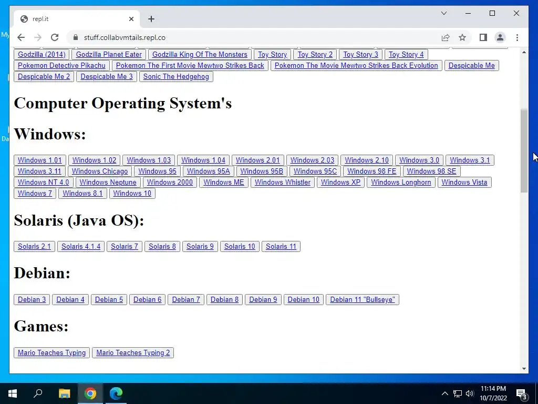The width and height of the screenshot is (538, 404).
Task: Expand the tab search dropdown
Action: point(443,13)
